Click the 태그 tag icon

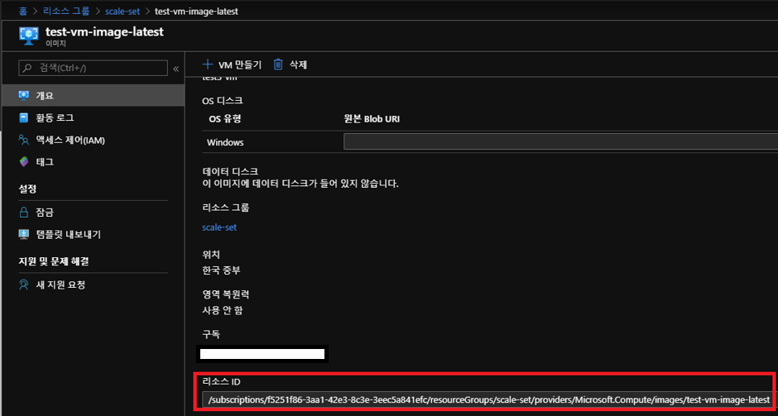24,161
